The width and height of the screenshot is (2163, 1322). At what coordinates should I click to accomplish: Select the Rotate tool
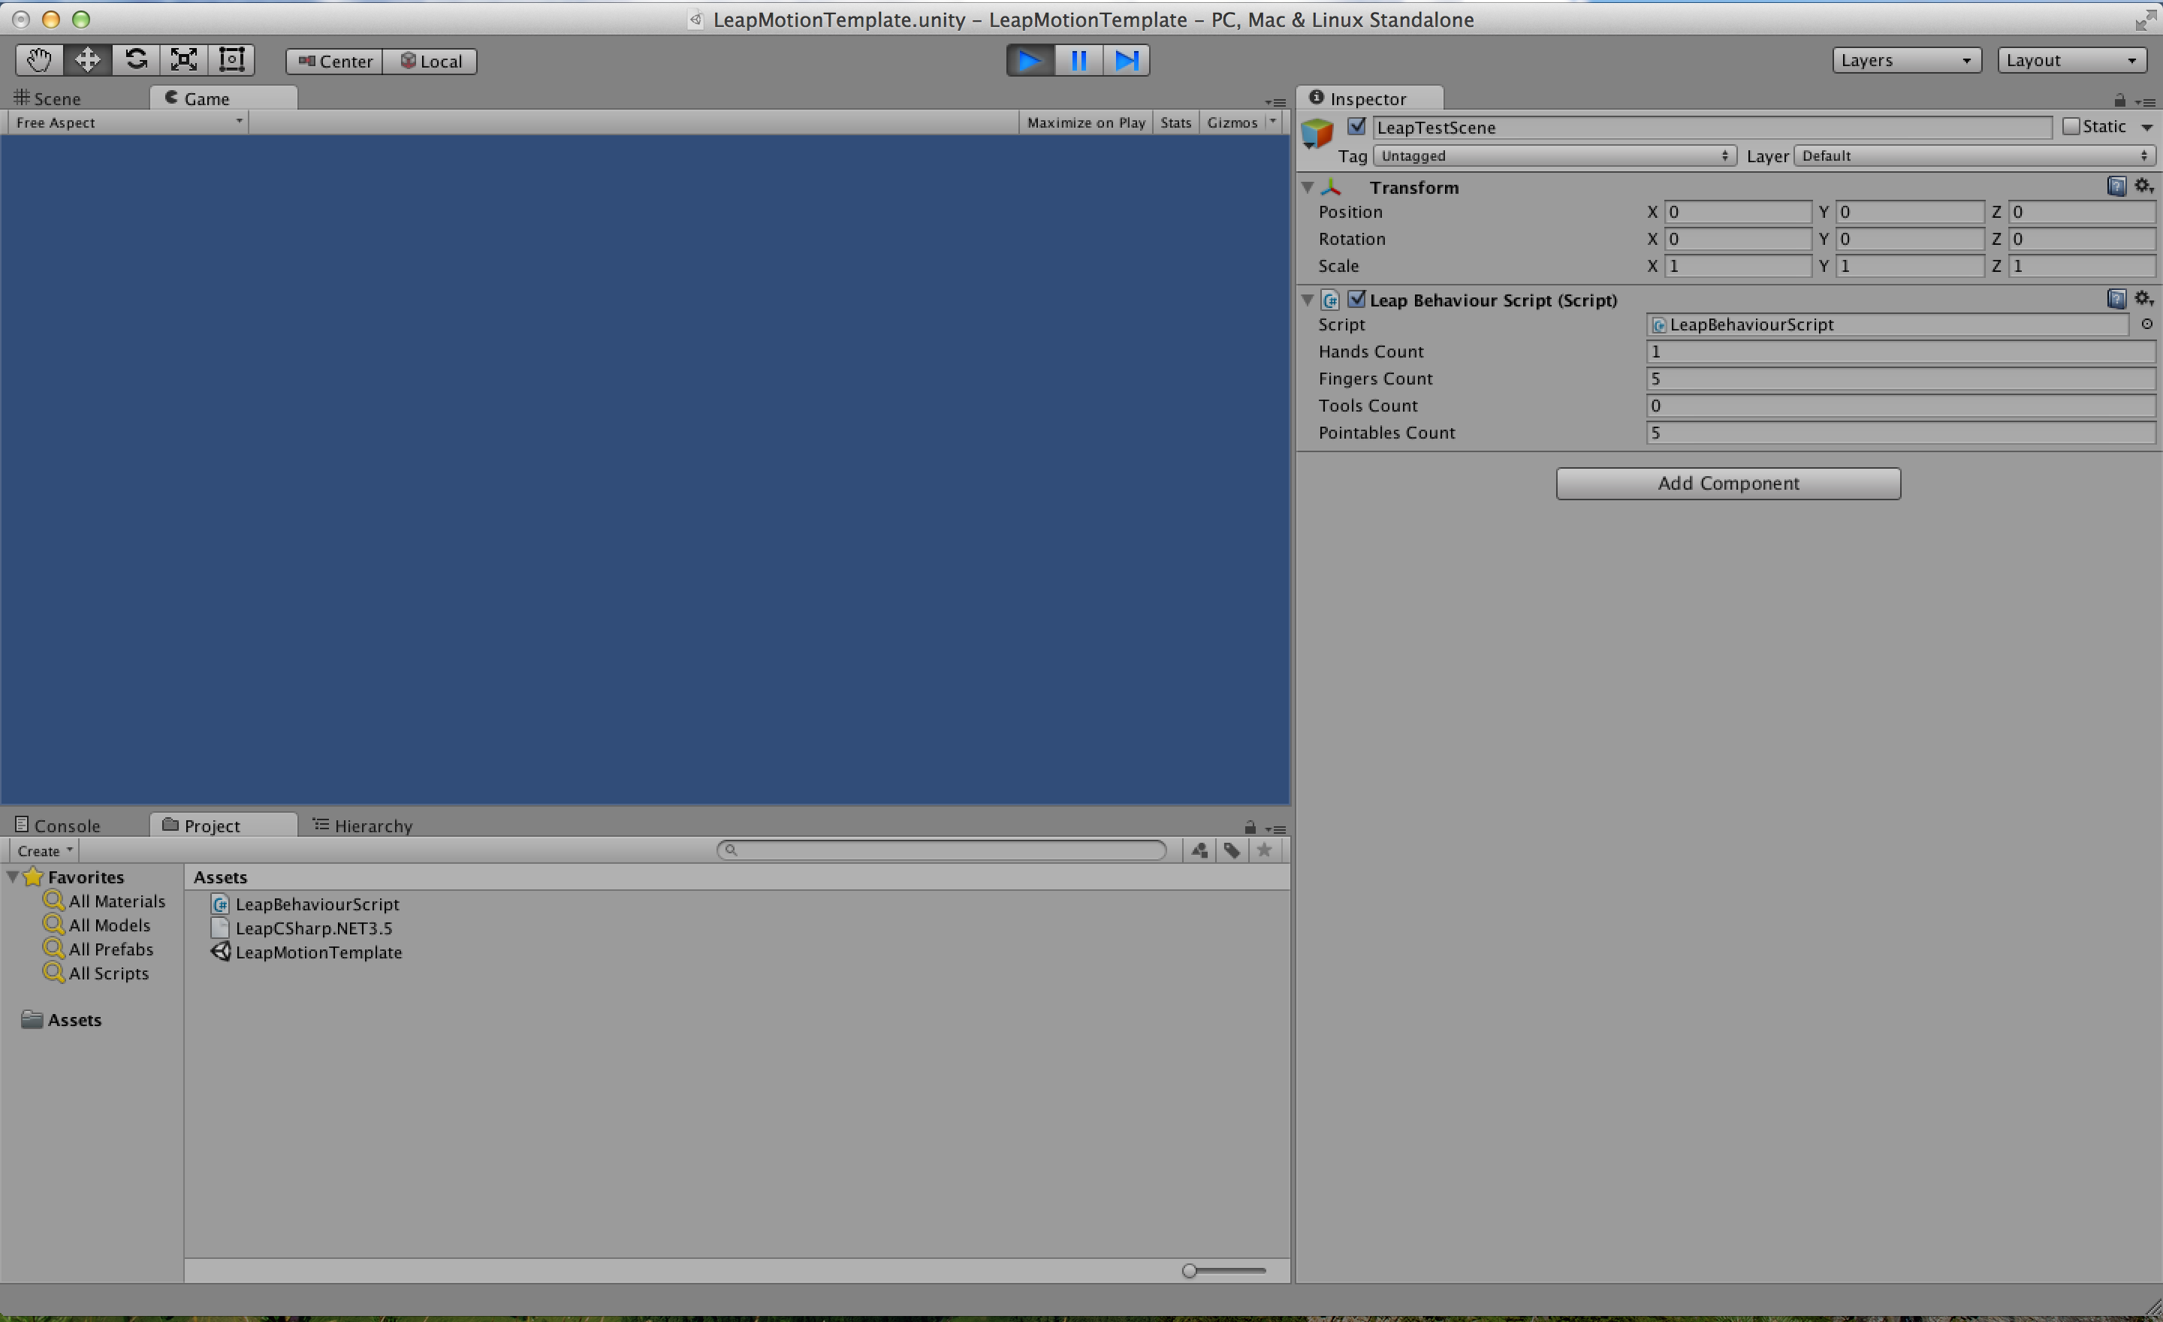(x=135, y=59)
